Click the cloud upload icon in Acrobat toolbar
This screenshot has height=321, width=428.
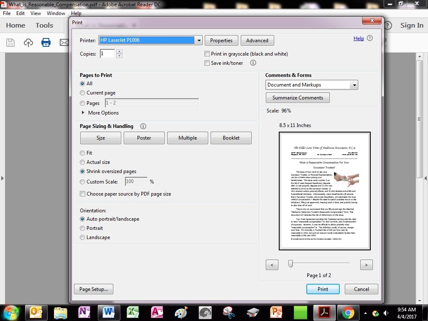(x=28, y=43)
